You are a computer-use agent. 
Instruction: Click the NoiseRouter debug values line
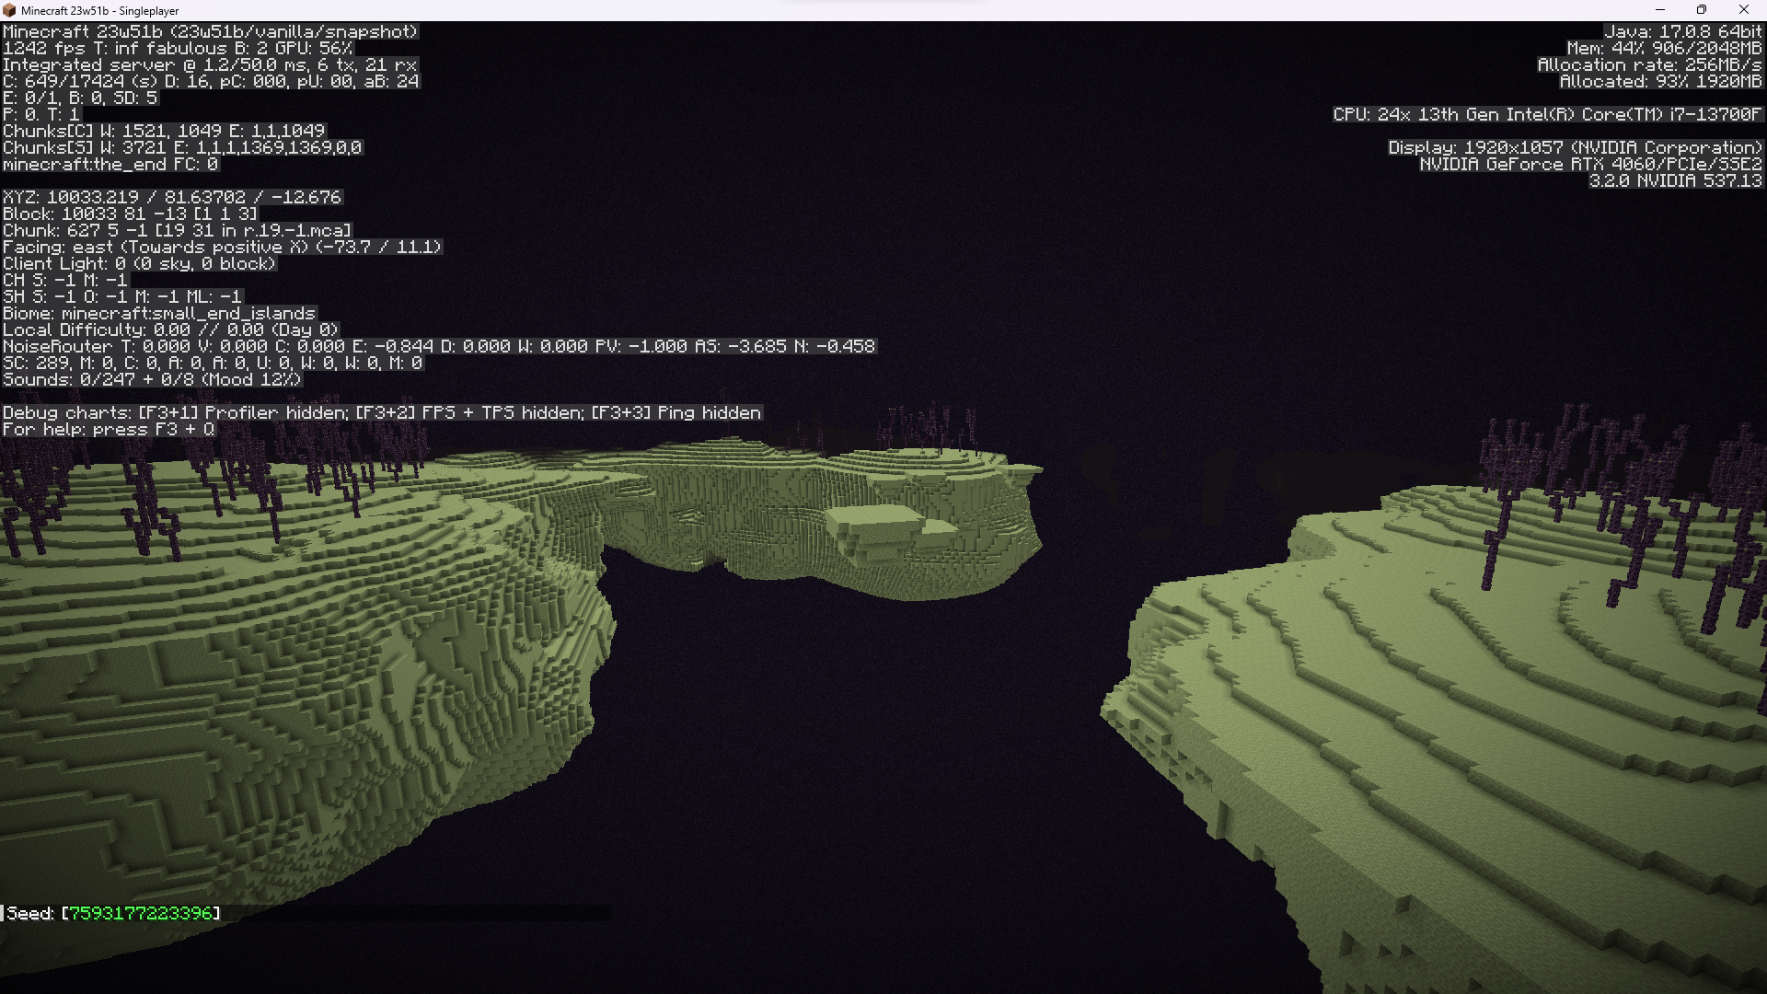[438, 346]
